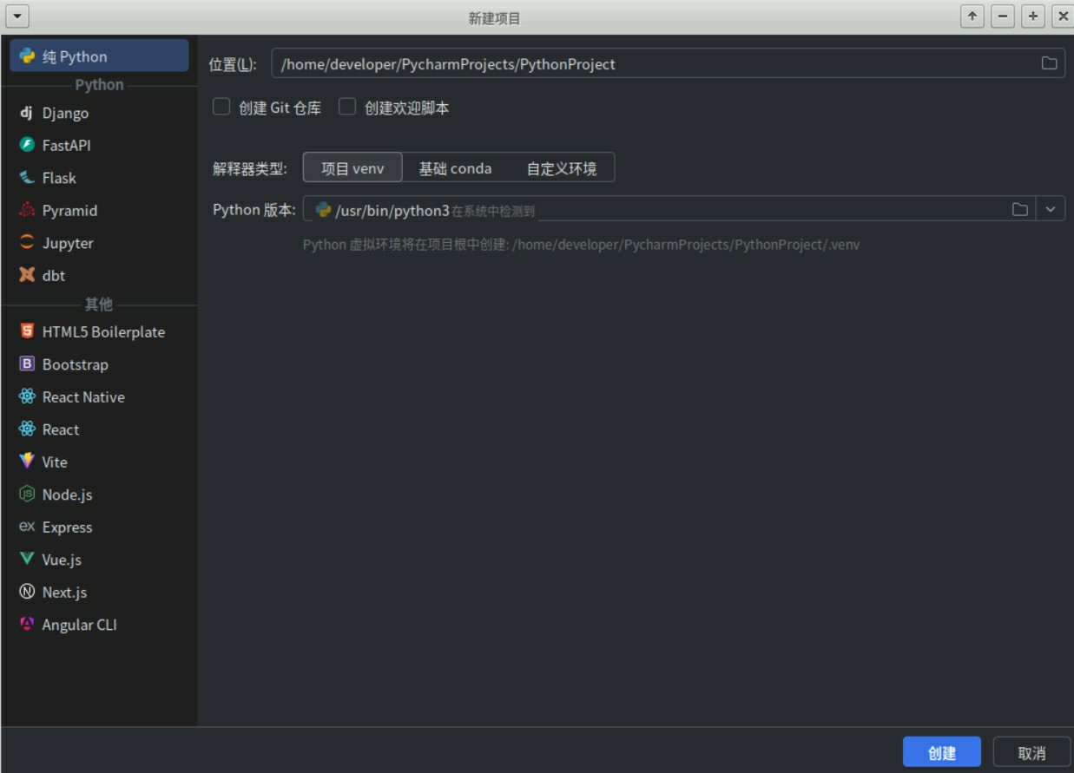Click the FastAPI green icon

[27, 145]
